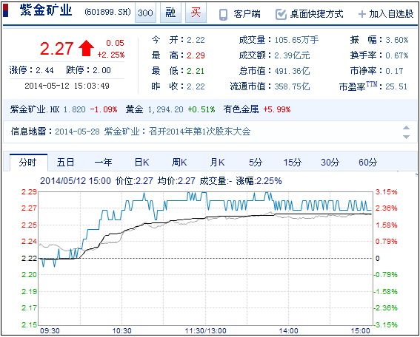Switch to the 5分 five-minute tab

coord(256,163)
